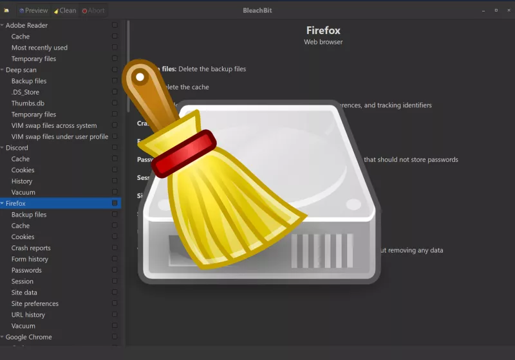Select the Most recently used entry

coord(39,48)
